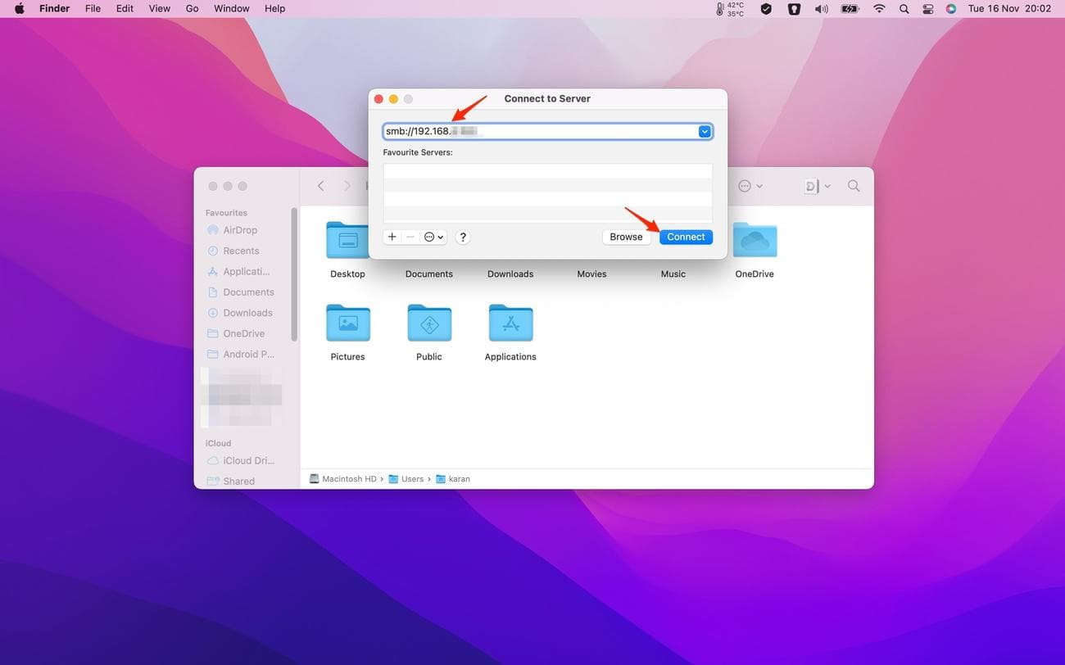Open the Applications folder icon
The image size is (1065, 665).
510,323
